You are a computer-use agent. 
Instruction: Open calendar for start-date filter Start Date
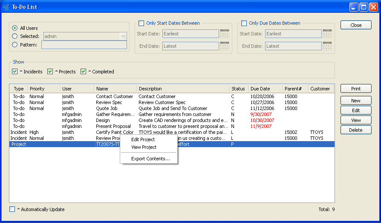coord(225,34)
